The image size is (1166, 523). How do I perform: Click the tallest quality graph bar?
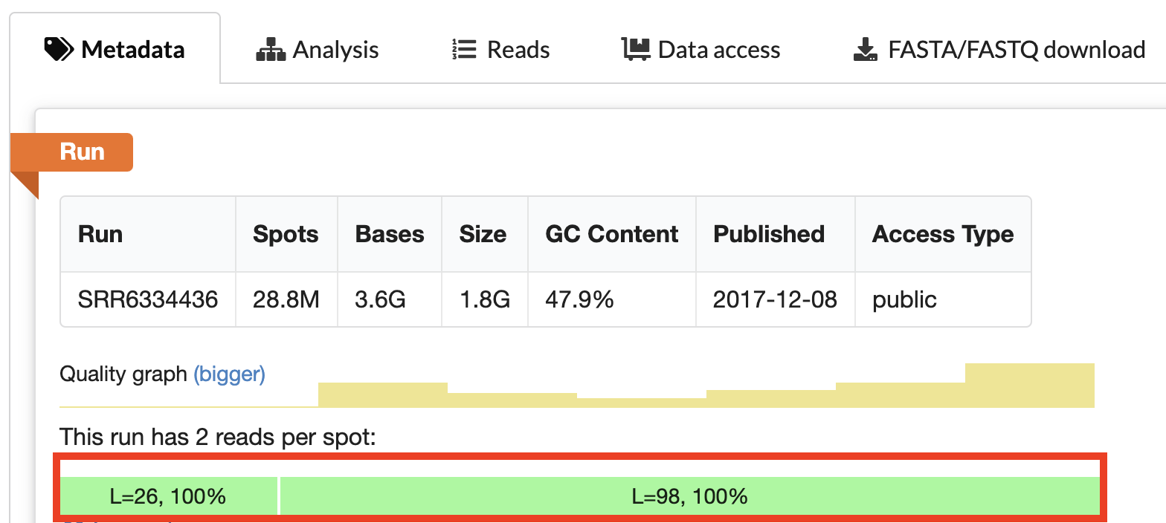point(1029,385)
